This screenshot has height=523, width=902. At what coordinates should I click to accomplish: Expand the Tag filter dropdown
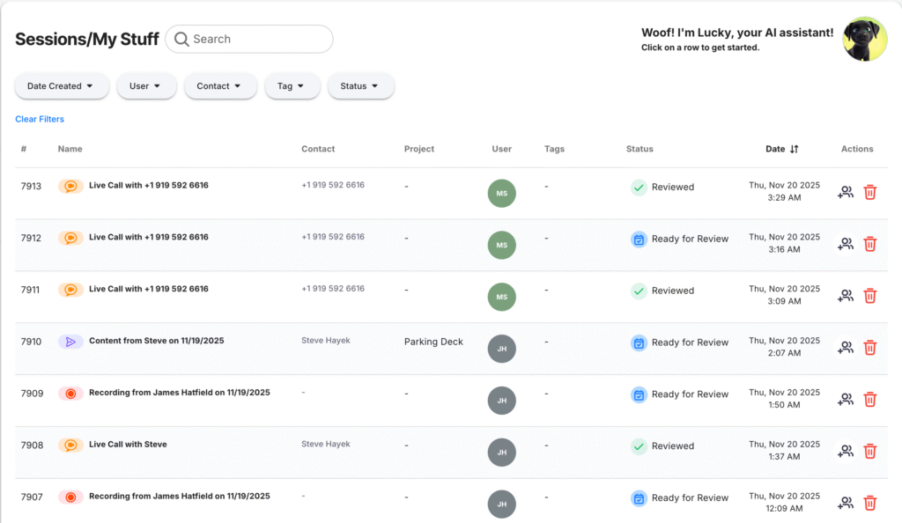(292, 86)
